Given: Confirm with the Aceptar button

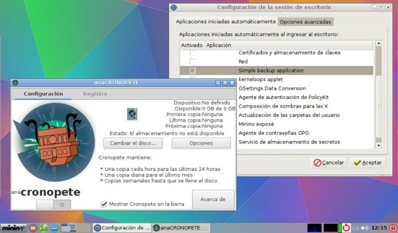Looking at the screenshot, I should point(368,163).
